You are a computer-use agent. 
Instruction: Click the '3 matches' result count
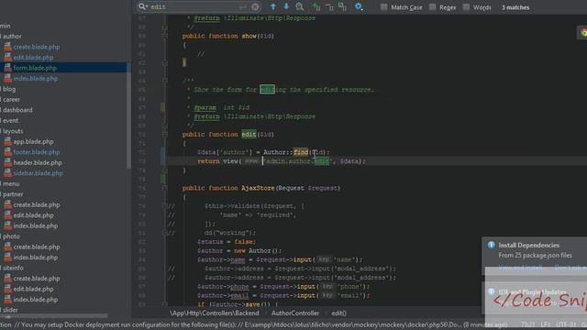[515, 7]
